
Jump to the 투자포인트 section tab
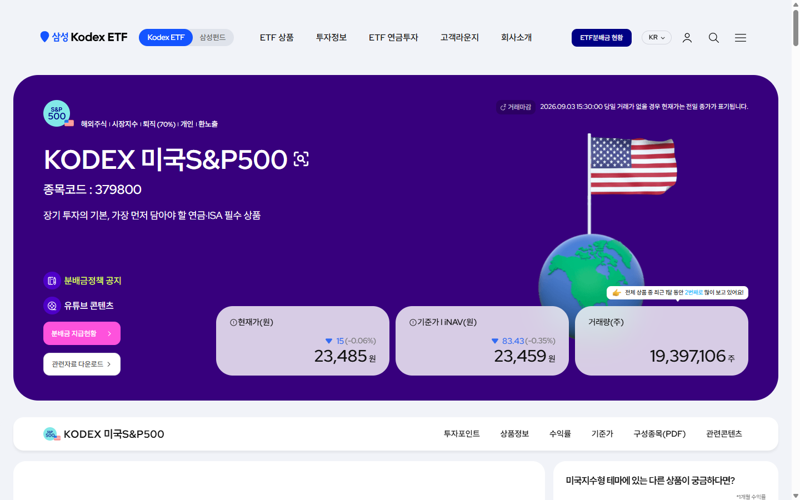(462, 434)
